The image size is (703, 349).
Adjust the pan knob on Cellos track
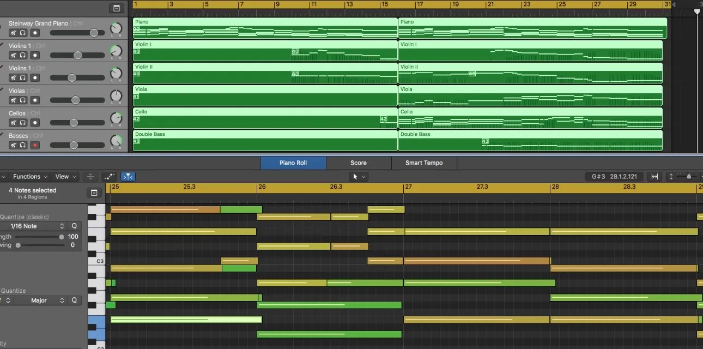coord(116,118)
